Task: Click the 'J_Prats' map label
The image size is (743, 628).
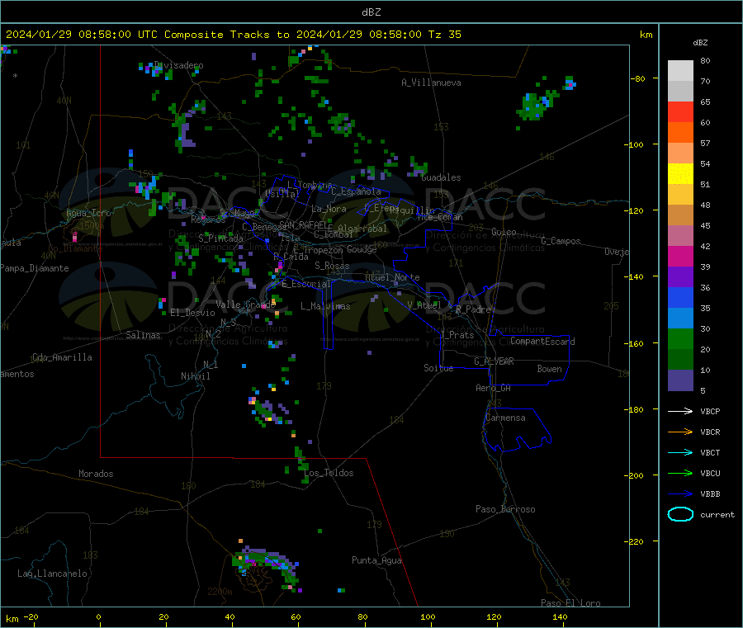Action: pos(457,335)
